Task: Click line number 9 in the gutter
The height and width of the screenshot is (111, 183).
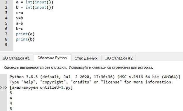Action: pos(6,44)
